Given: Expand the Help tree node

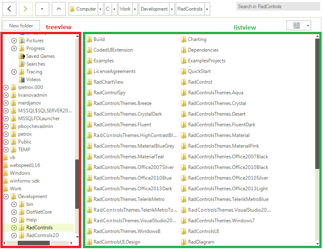Looking at the screenshot, I should pos(14,220).
